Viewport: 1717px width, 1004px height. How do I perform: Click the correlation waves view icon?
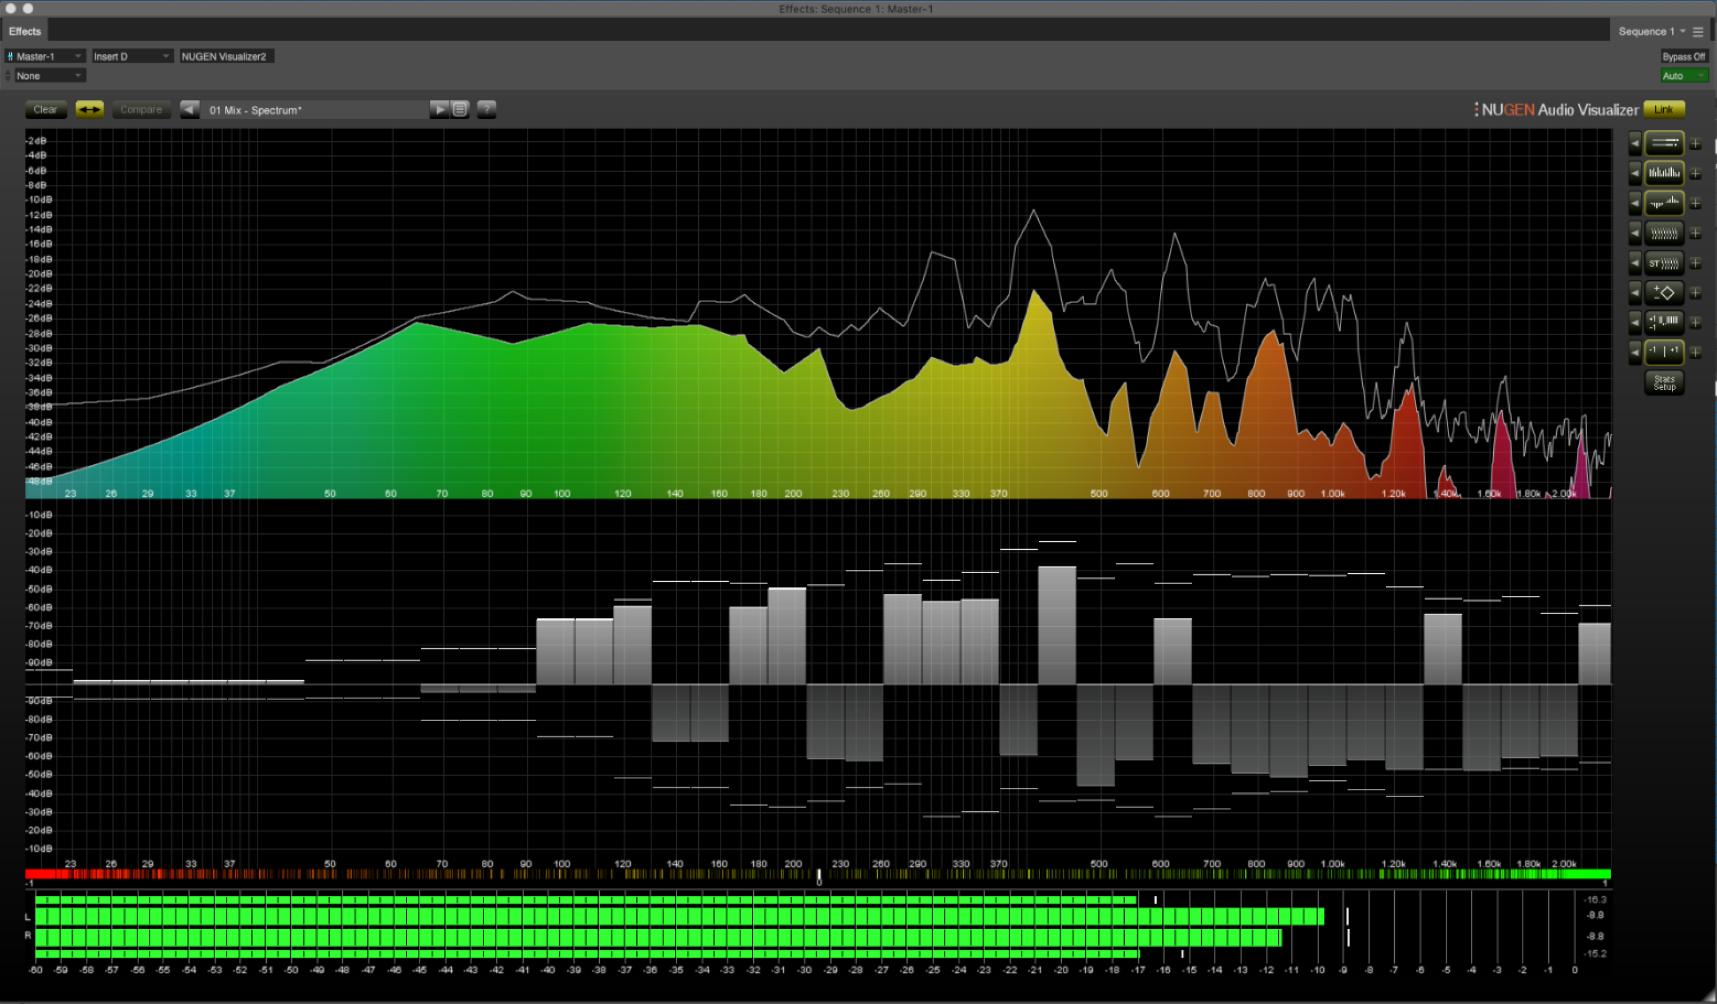coord(1664,232)
